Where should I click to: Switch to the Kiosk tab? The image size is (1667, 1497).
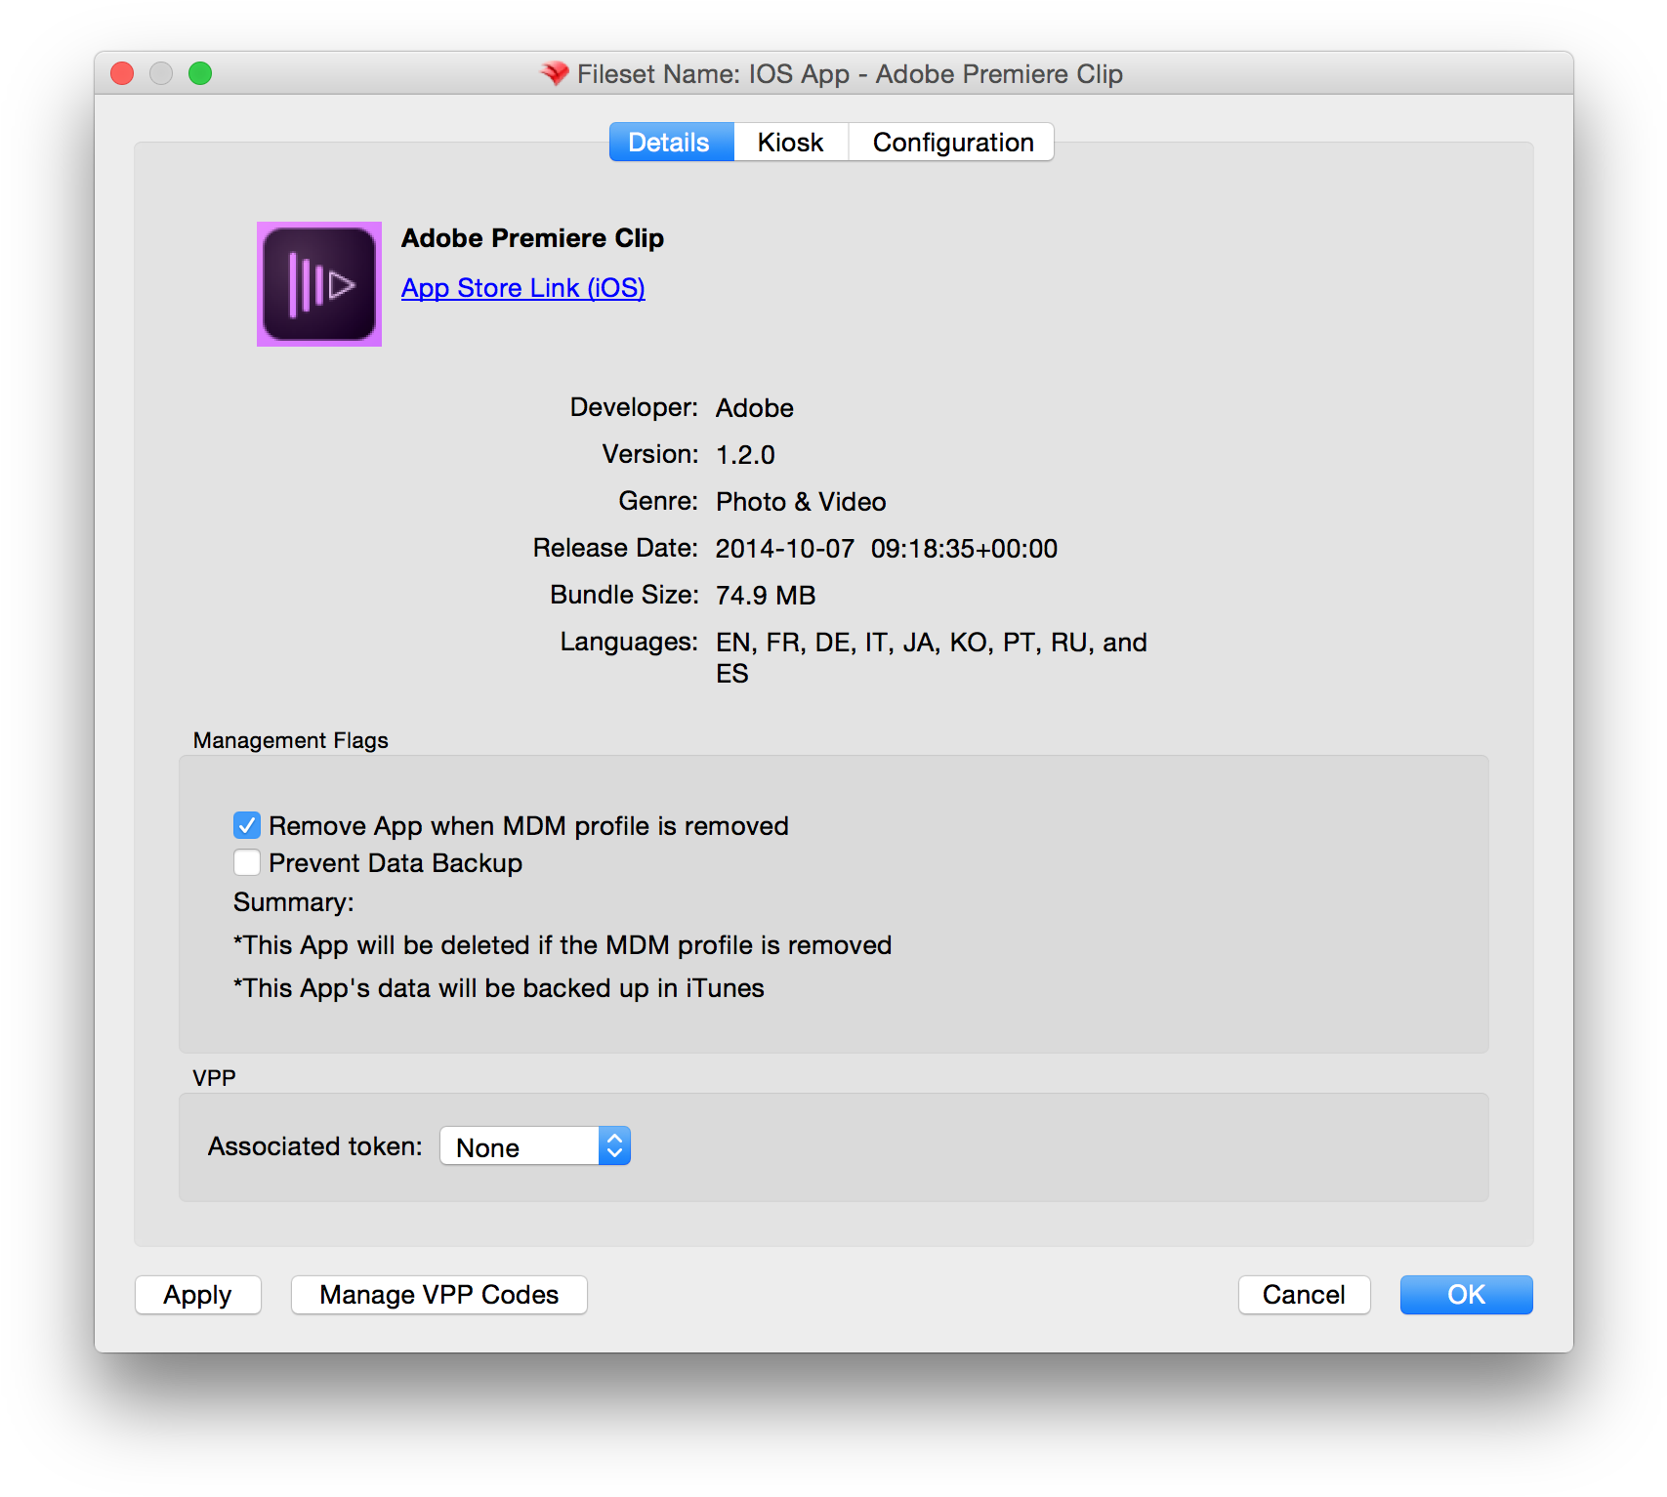click(790, 143)
